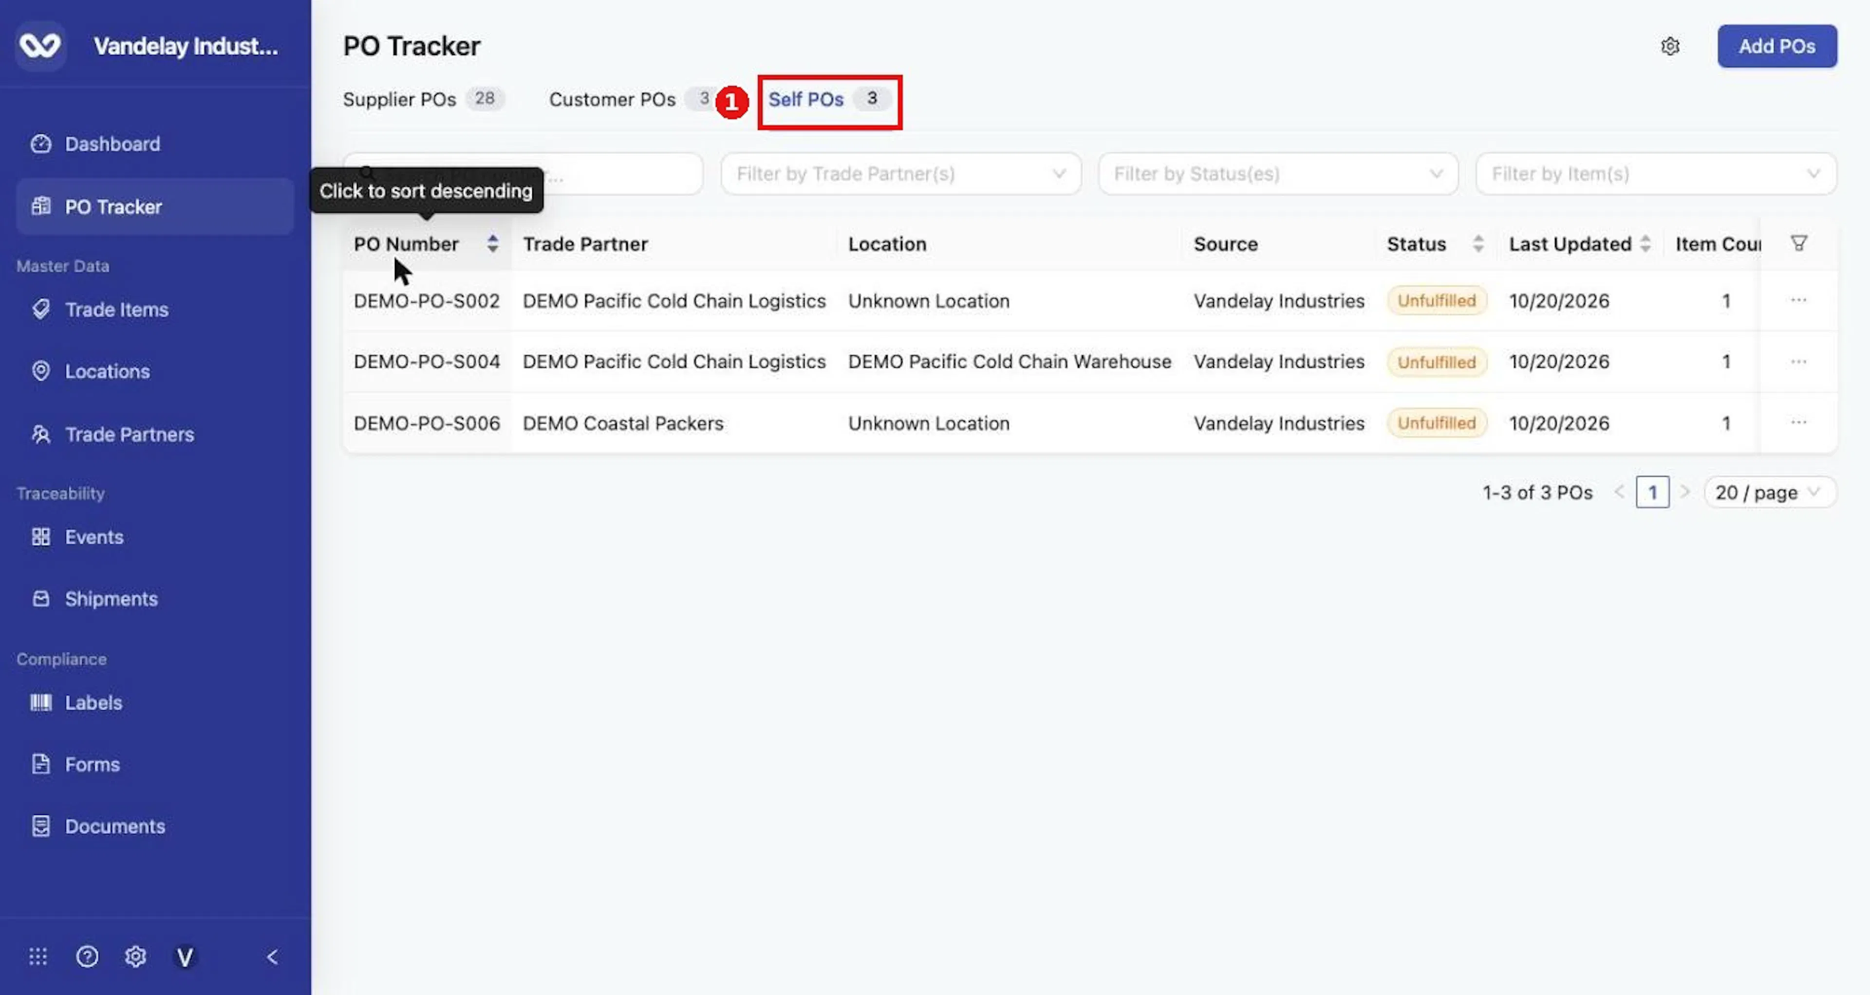The image size is (1870, 995).
Task: Open PO Tracker settings gear
Action: pos(1670,46)
